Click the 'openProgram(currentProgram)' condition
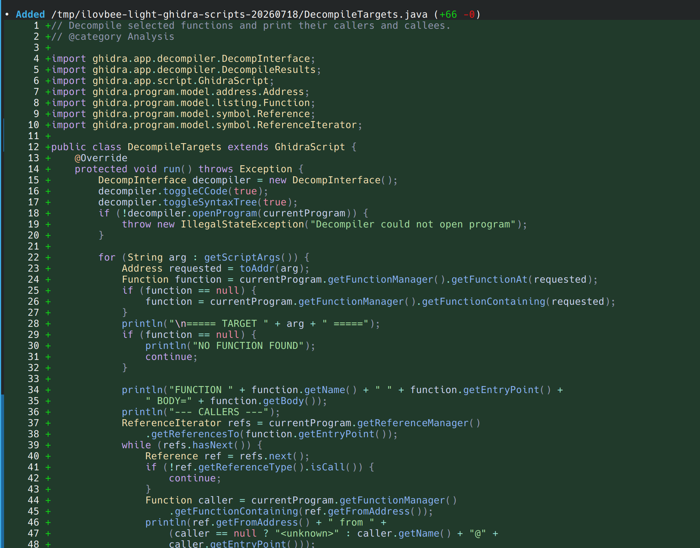This screenshot has height=548, width=700. pos(271,213)
